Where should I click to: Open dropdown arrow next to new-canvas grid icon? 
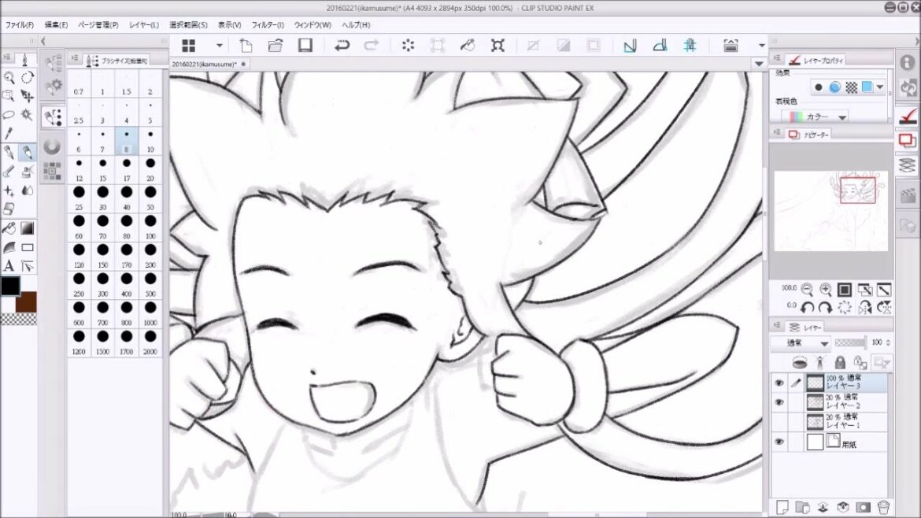(219, 46)
